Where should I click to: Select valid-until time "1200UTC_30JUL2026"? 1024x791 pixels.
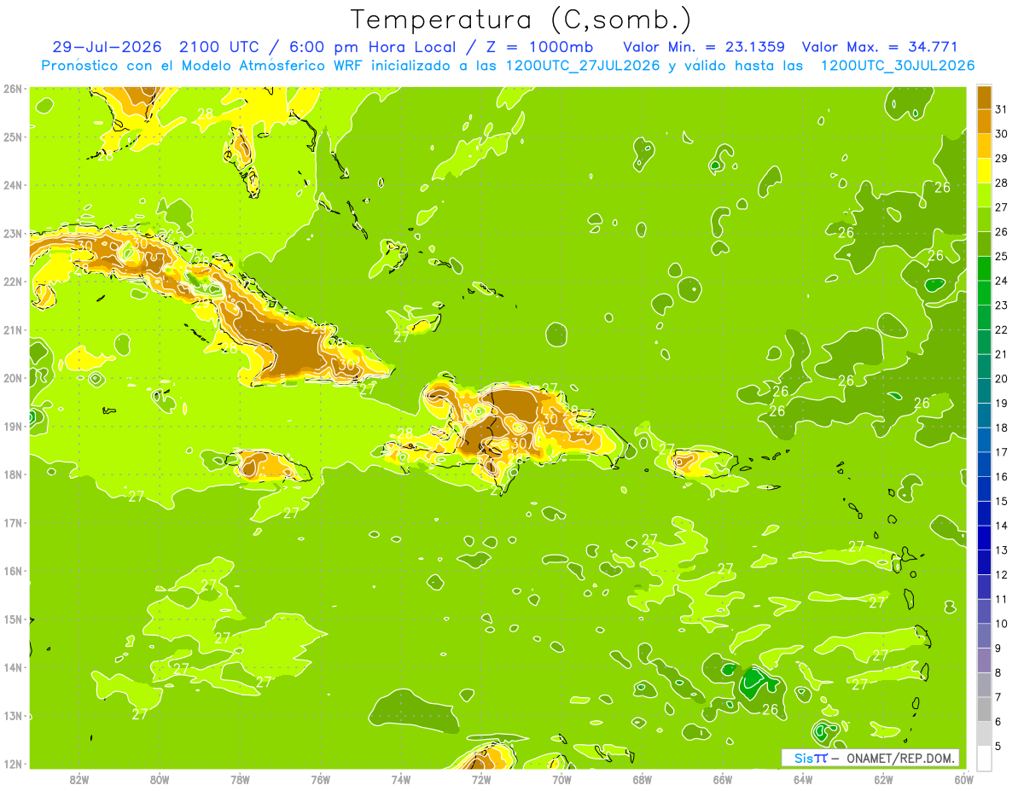[x=897, y=66]
